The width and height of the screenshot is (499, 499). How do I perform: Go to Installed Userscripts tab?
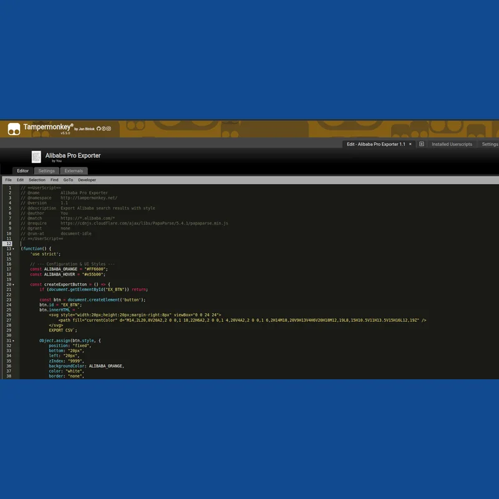point(452,144)
